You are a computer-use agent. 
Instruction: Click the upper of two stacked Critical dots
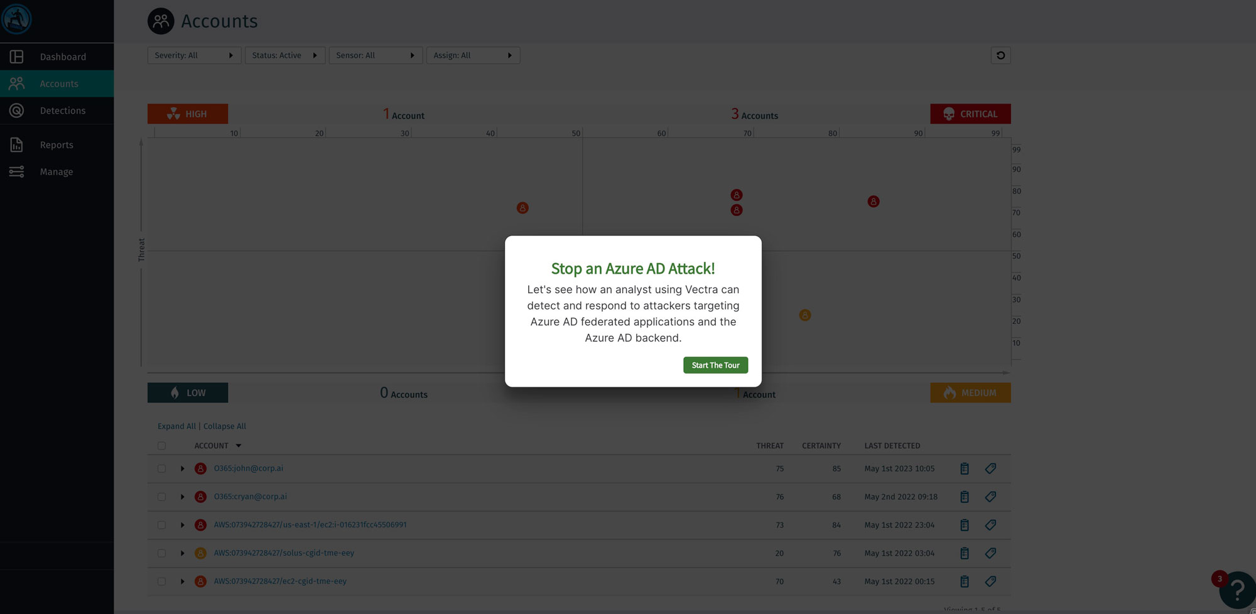pos(737,195)
